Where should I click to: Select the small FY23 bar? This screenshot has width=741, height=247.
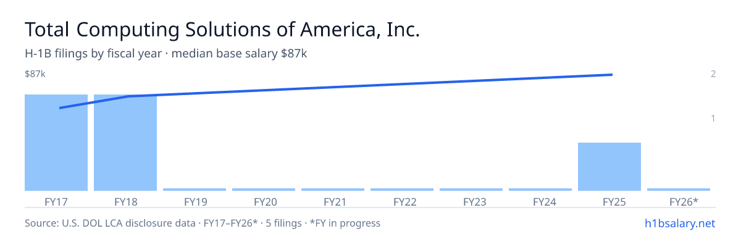[471, 190]
